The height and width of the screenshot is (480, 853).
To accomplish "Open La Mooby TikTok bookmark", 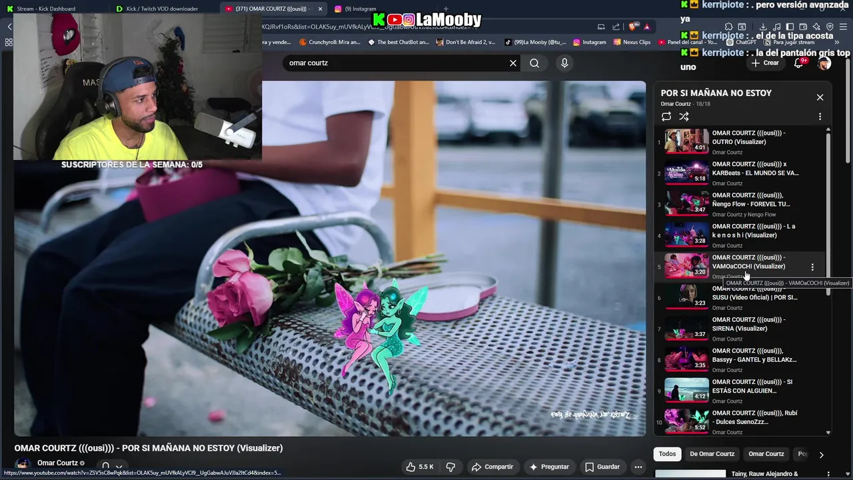I will (x=535, y=42).
